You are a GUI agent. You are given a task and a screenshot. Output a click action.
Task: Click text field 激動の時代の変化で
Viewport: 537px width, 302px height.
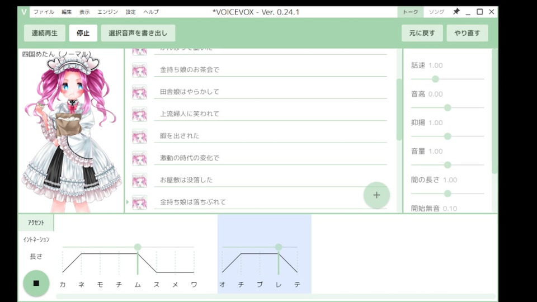coord(271,158)
